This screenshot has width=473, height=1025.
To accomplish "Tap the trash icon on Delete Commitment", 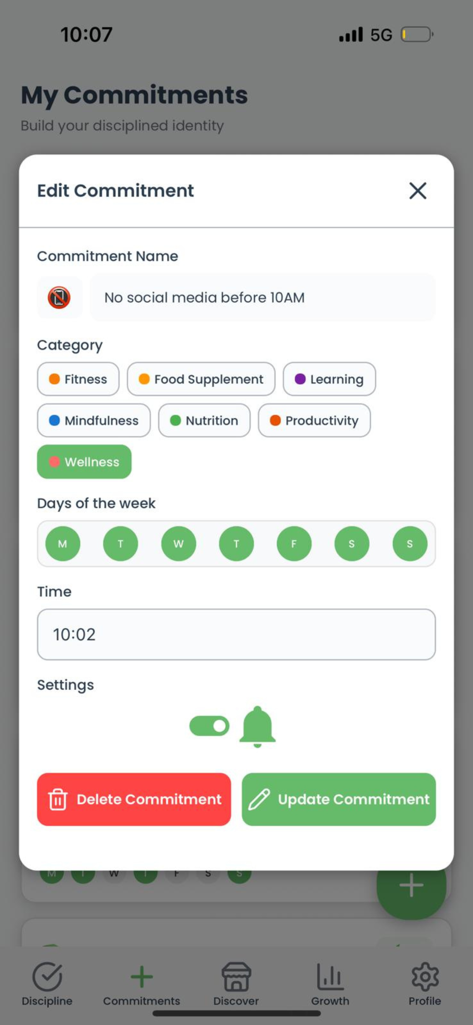I will pyautogui.click(x=58, y=800).
